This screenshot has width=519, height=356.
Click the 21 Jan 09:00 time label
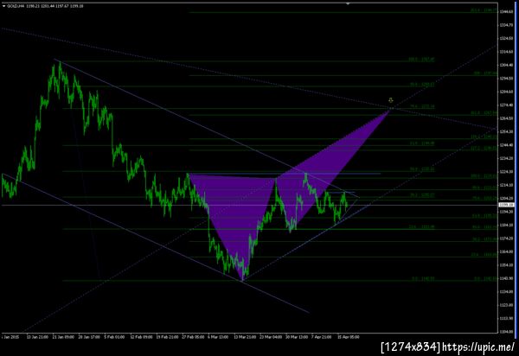(63, 337)
